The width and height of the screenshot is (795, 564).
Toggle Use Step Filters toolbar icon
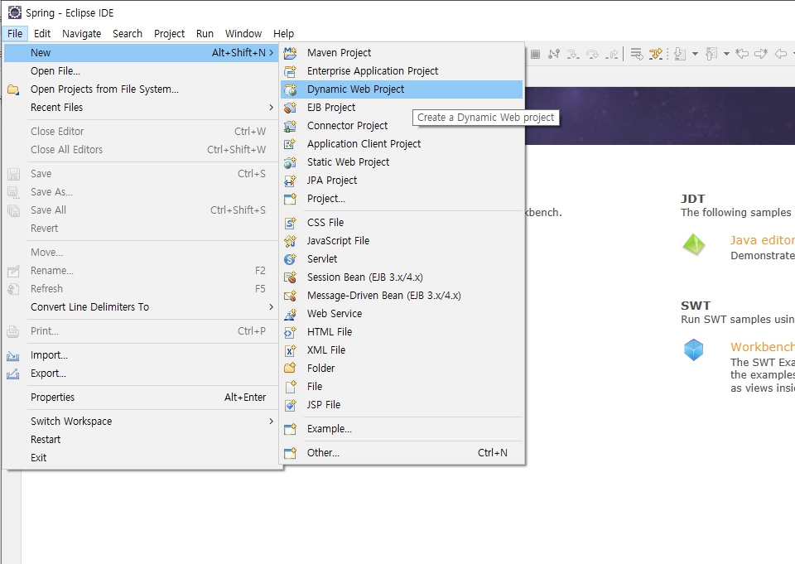tap(656, 54)
